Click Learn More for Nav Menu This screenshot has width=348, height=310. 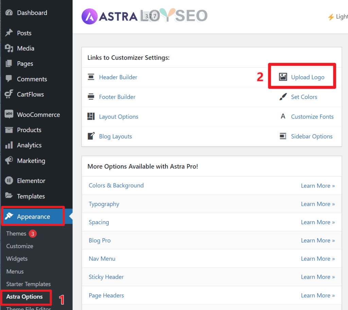[x=318, y=259]
